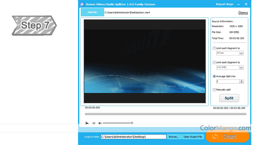Increase the Average Split count
255x145 pixels.
point(242,80)
